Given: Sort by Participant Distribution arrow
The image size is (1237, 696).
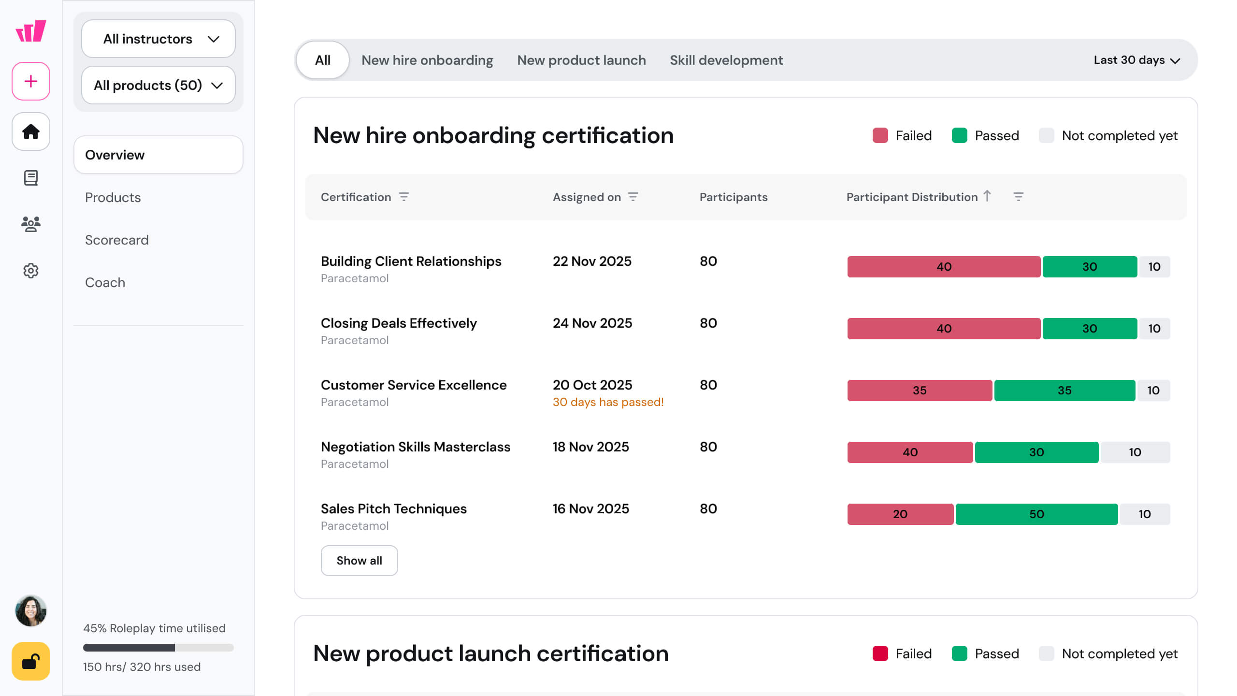Looking at the screenshot, I should [x=987, y=196].
